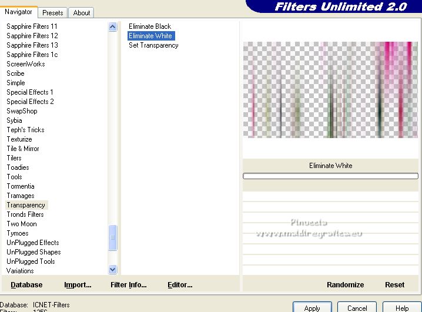Screen dimensions: 422x312
Task: Click the Reset button
Action: coord(394,284)
